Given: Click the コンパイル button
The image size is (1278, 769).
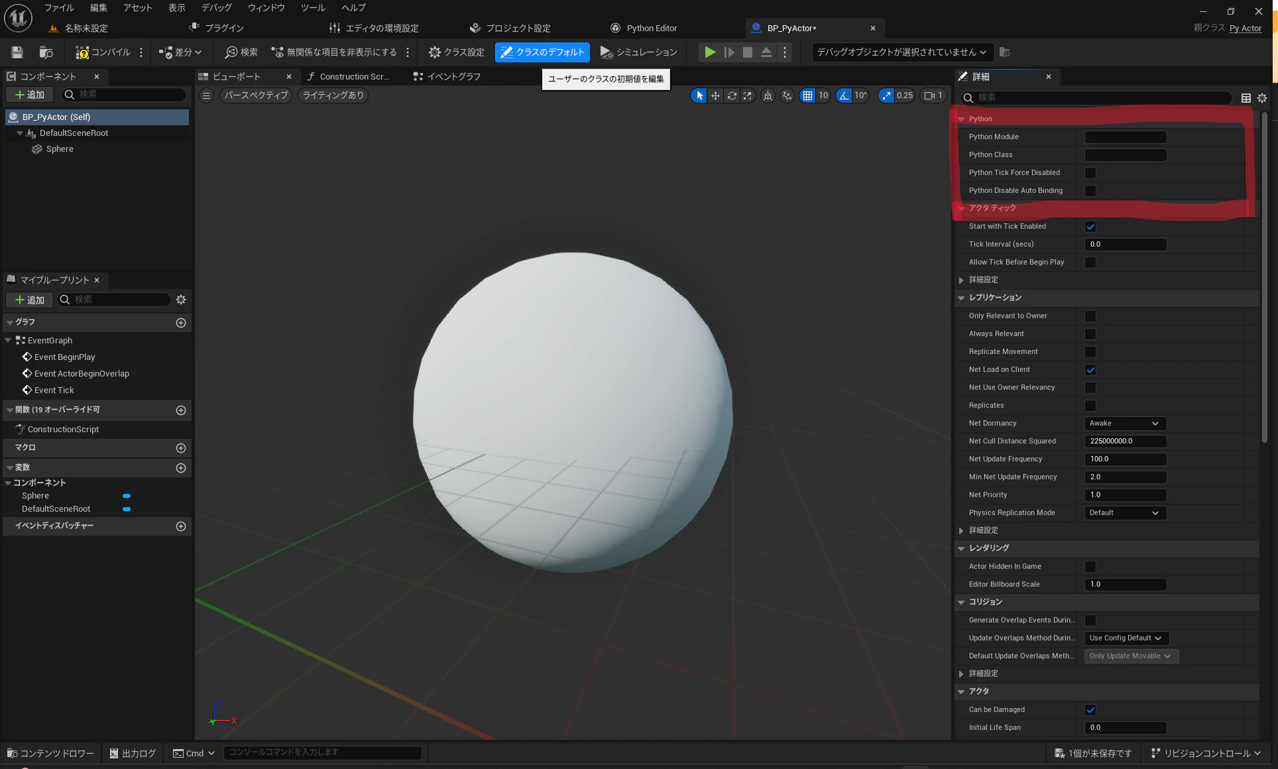Looking at the screenshot, I should point(103,52).
